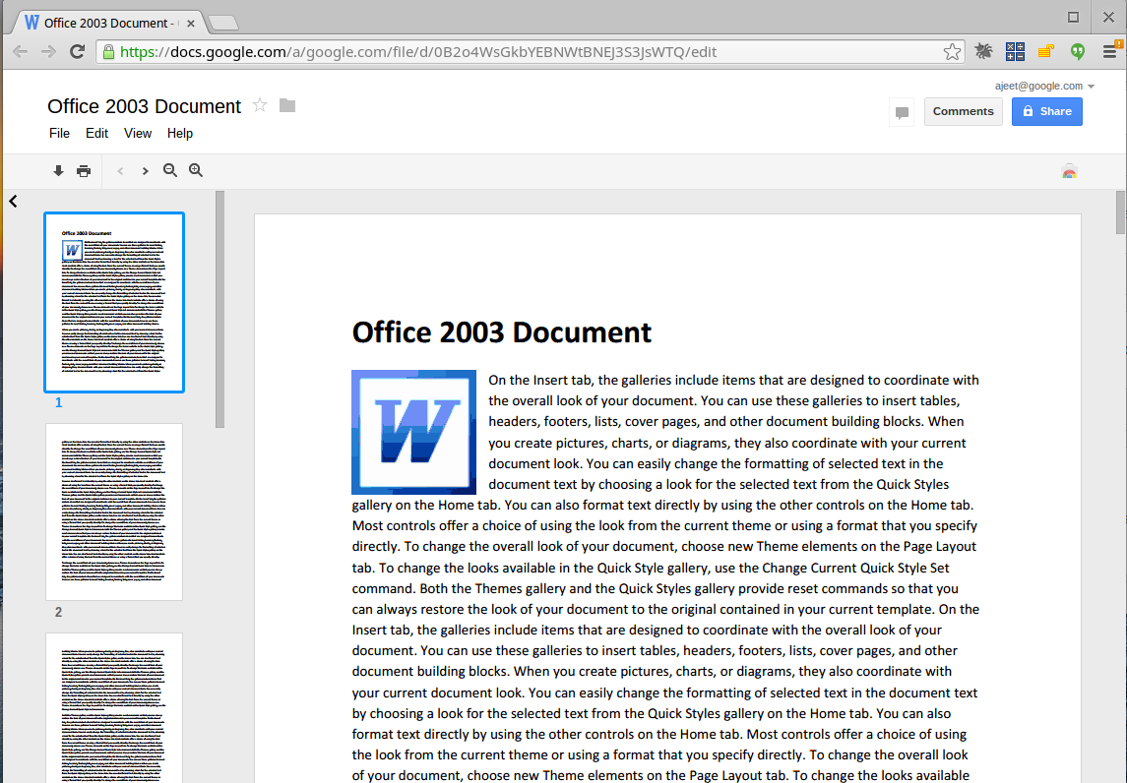Click the browser back arrow
This screenshot has width=1127, height=783.
20,52
